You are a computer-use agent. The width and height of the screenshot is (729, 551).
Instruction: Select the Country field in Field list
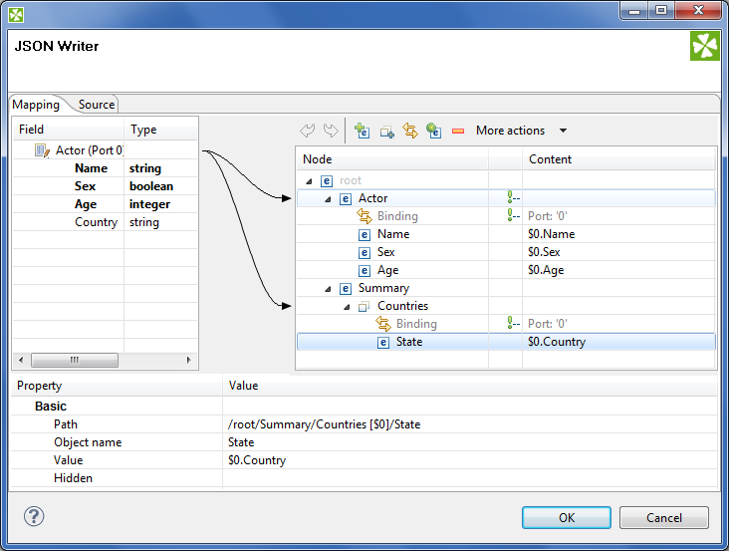97,222
